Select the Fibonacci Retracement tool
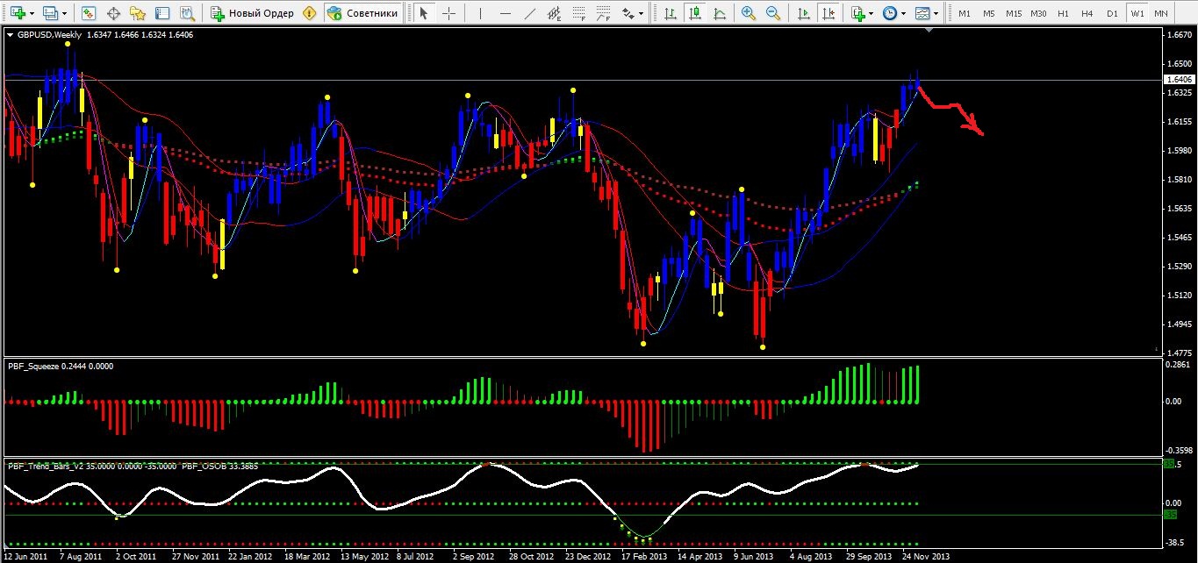This screenshot has width=1198, height=563. click(x=579, y=13)
